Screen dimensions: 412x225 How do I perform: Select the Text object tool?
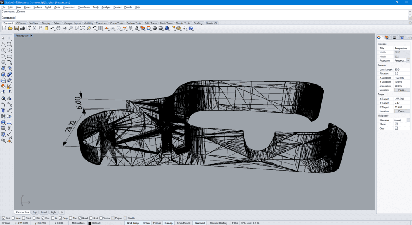coord(3,111)
